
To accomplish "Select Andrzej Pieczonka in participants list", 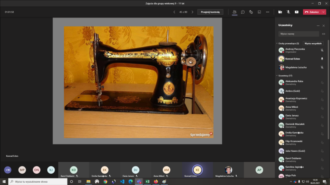I will 301,50.
